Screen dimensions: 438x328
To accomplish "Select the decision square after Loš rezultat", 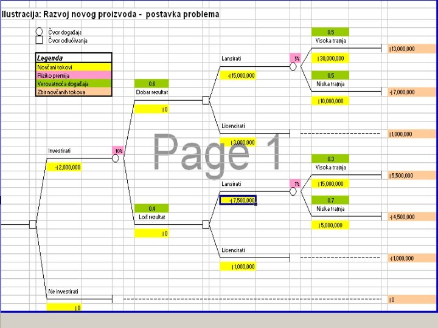I will click(x=206, y=225).
